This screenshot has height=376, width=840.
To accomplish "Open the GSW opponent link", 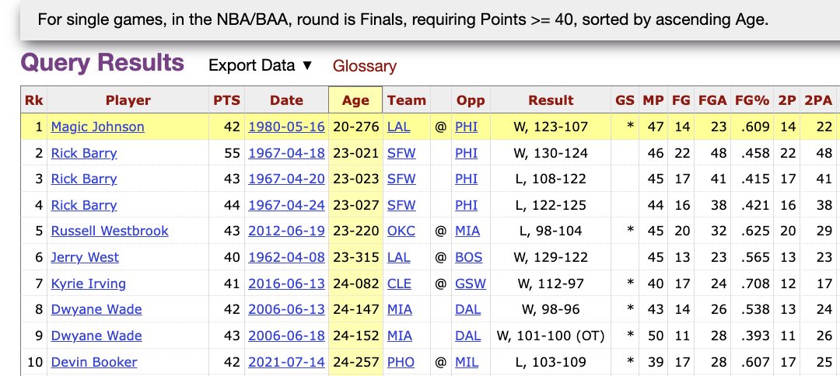I will coord(471,284).
